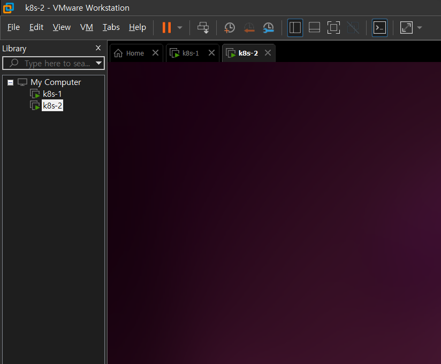This screenshot has width=441, height=364.
Task: Toggle the console view button
Action: 379,27
